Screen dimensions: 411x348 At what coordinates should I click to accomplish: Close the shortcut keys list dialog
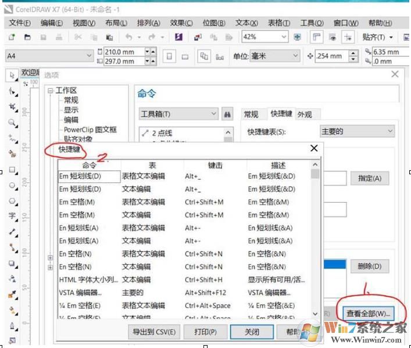[314, 148]
